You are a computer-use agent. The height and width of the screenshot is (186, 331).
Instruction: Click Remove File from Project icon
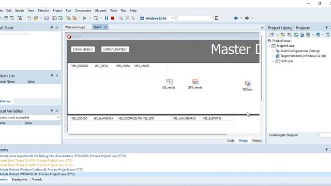(74, 19)
